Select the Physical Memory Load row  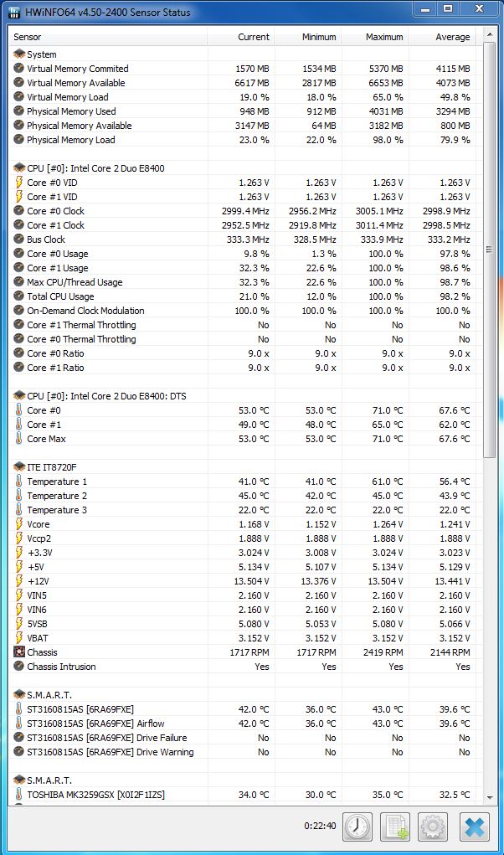click(x=243, y=140)
